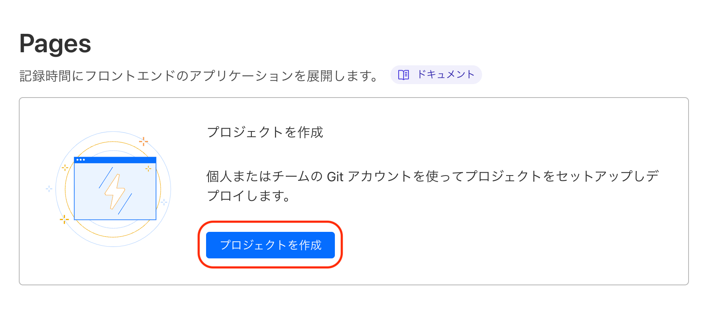Open the ドキュメント link

point(446,75)
